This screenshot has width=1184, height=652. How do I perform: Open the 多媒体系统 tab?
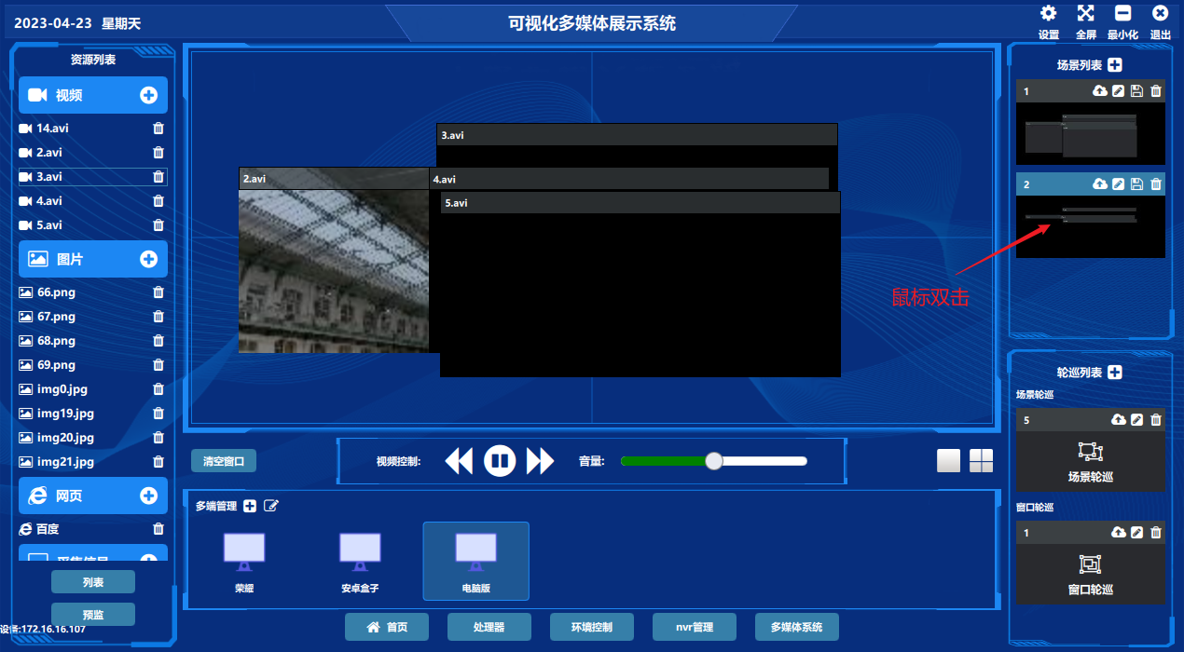pyautogui.click(x=797, y=627)
